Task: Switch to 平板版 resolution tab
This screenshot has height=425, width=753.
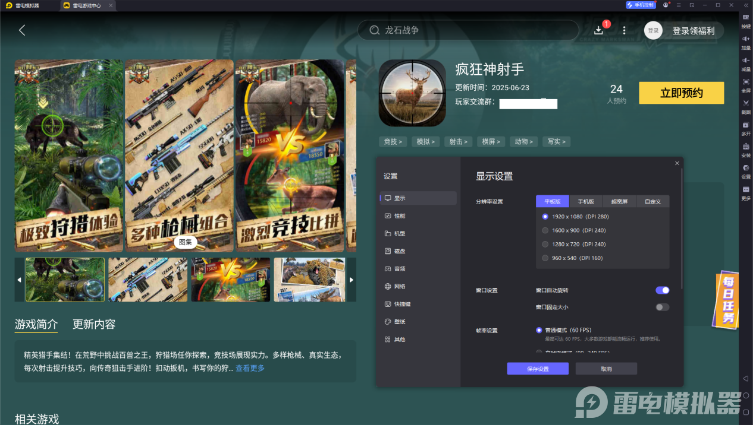Action: (553, 201)
